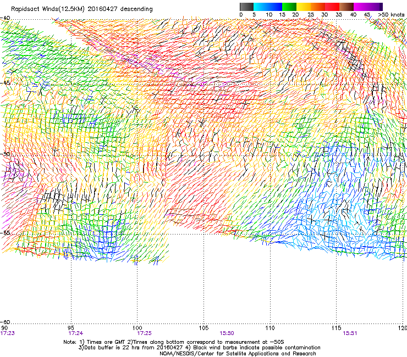Click the legend tick label '40'
407x357 pixels.
(353, 15)
